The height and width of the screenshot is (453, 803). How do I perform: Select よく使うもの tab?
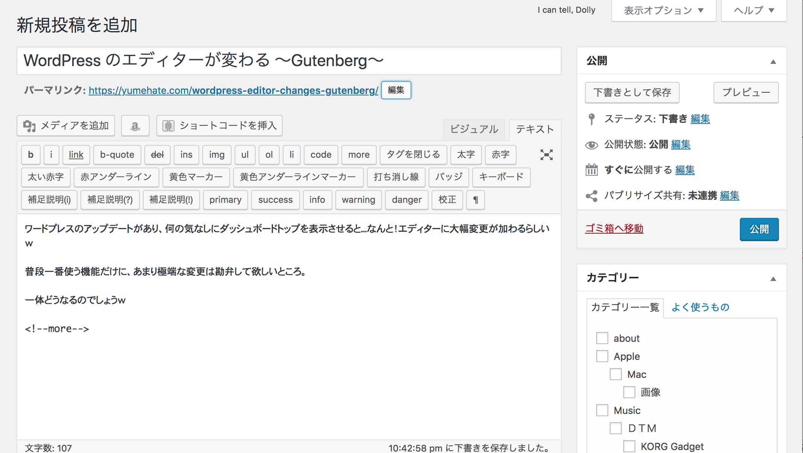(x=700, y=308)
